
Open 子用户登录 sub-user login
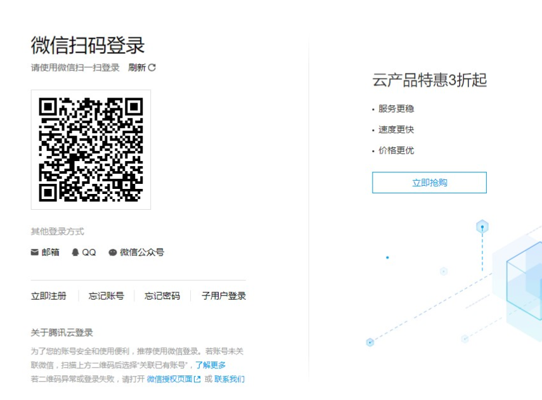[224, 296]
